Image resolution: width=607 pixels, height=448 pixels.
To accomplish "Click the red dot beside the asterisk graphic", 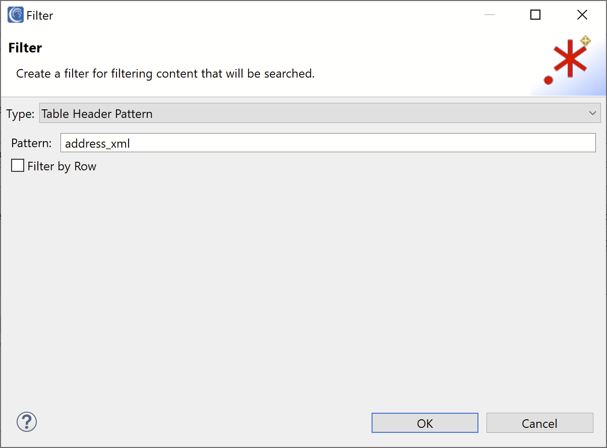I will pos(549,80).
